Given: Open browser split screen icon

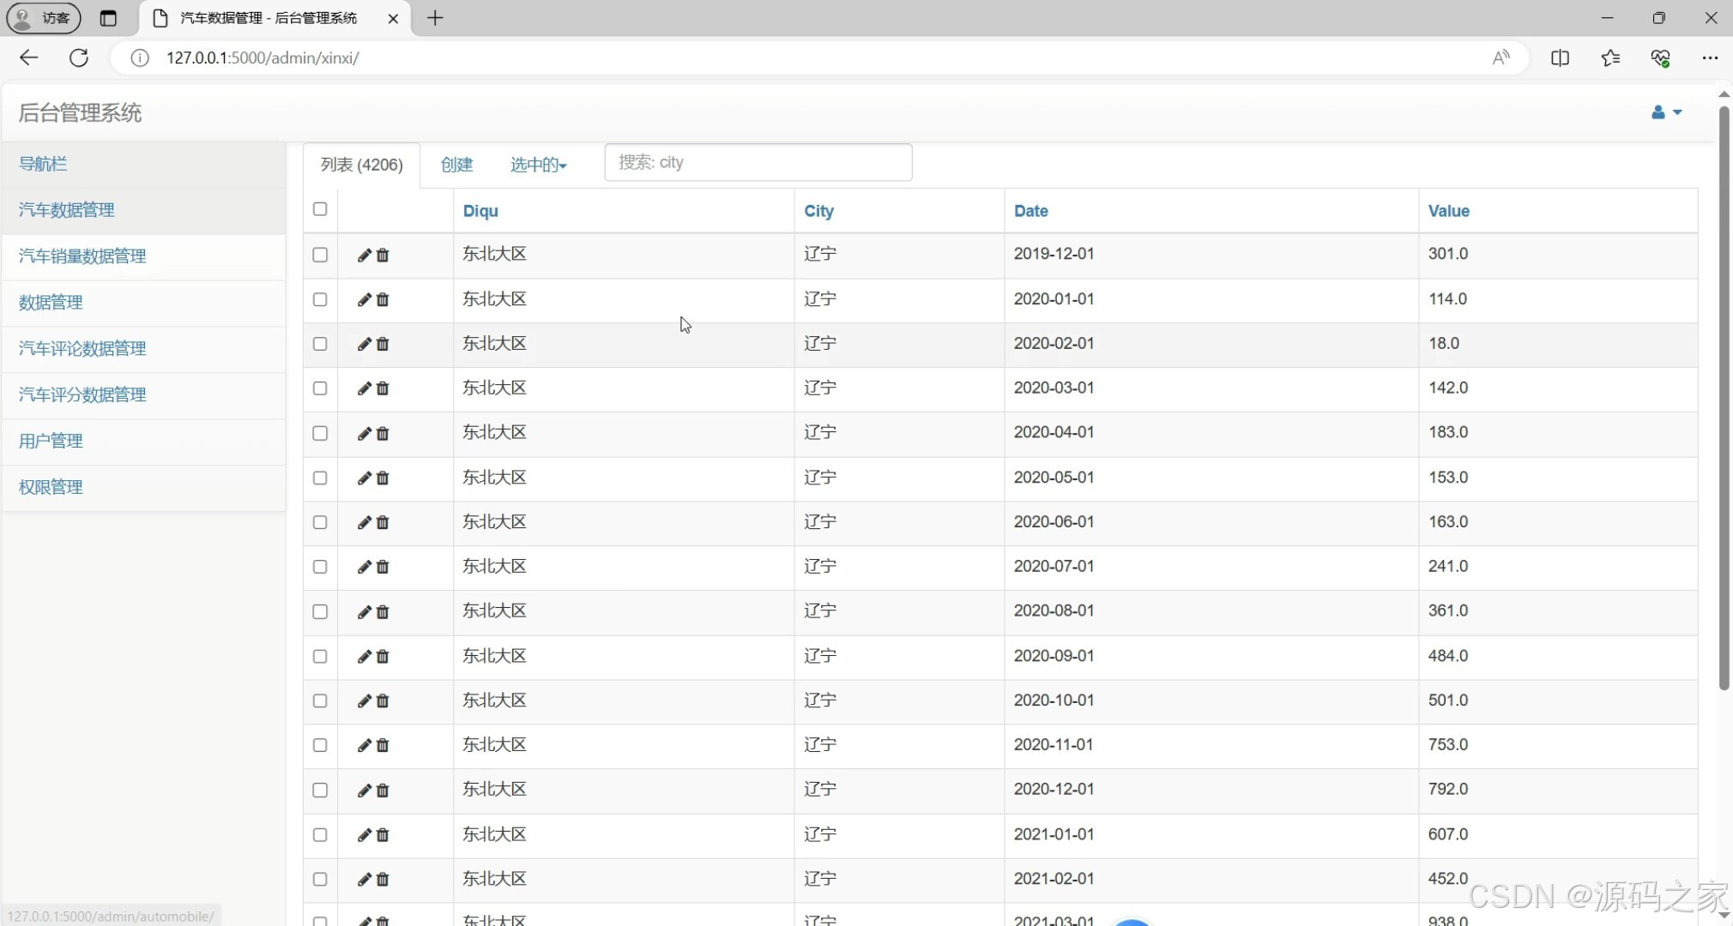Looking at the screenshot, I should point(1560,57).
